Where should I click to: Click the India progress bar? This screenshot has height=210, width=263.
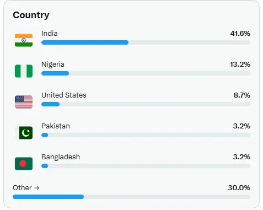pyautogui.click(x=146, y=42)
